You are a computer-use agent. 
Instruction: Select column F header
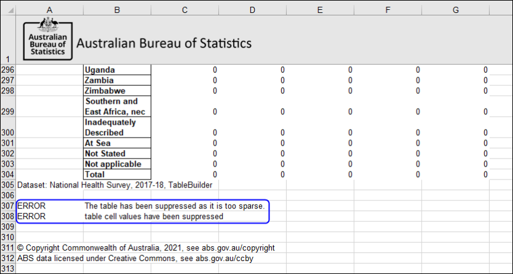pos(388,10)
